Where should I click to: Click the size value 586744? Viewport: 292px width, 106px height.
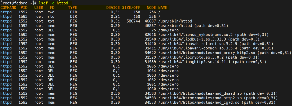click(133, 21)
